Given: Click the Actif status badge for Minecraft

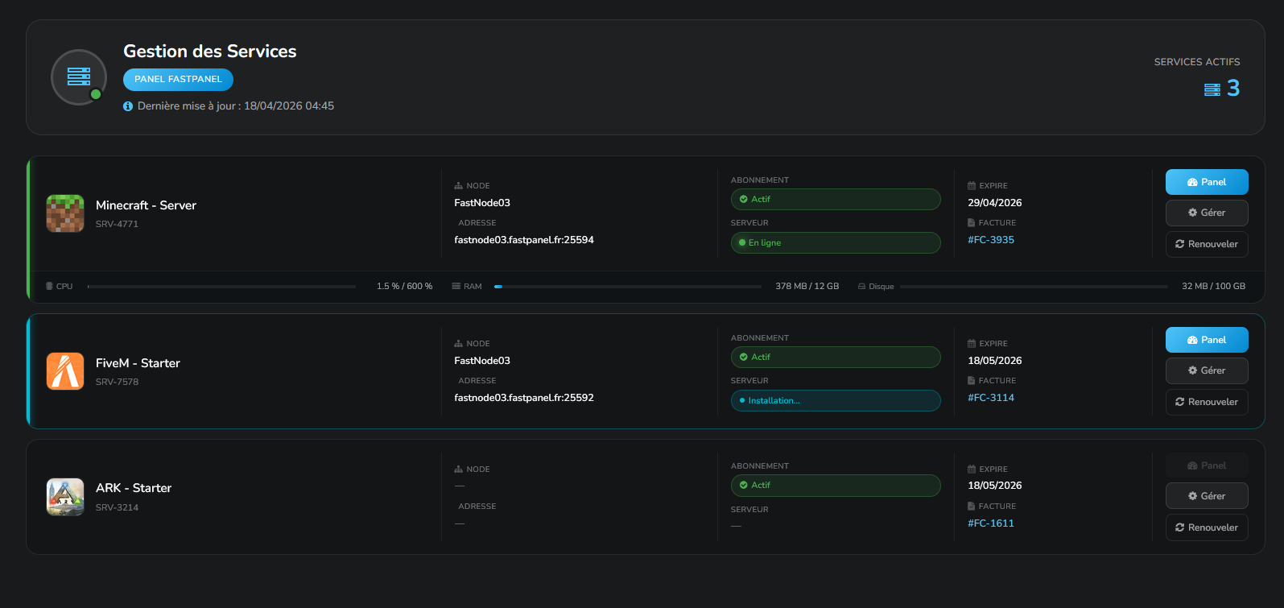Looking at the screenshot, I should point(836,199).
